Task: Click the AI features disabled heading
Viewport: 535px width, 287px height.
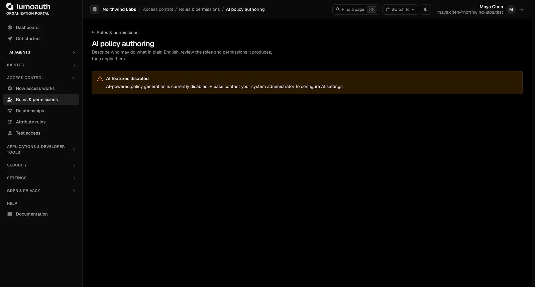Action: tap(127, 78)
